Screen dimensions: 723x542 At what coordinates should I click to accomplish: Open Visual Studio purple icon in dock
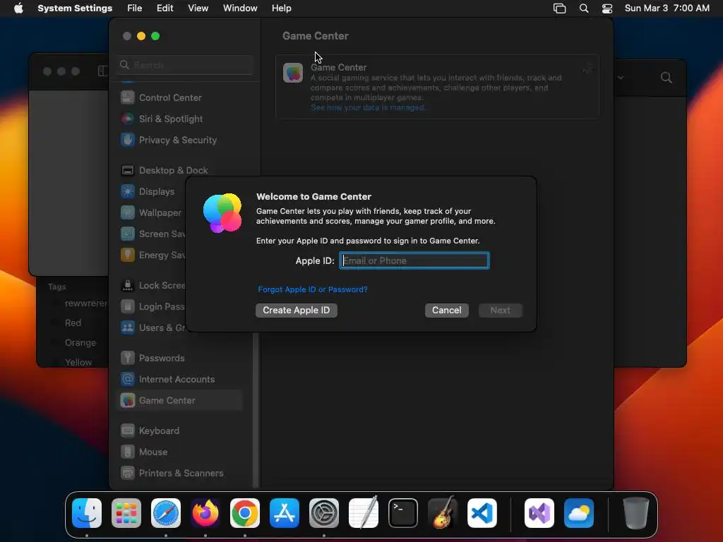tap(539, 513)
